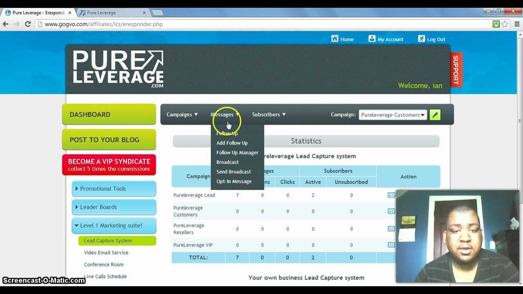Click the DASHBOARD button

coord(109,114)
